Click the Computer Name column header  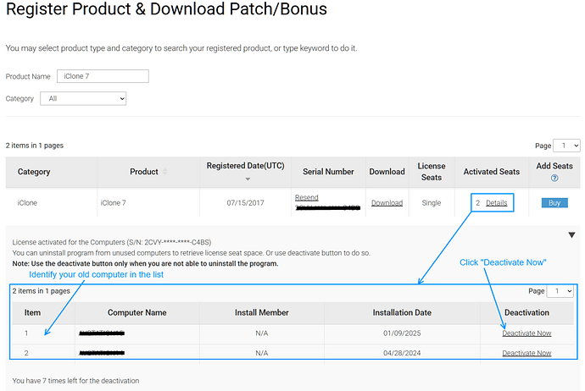pos(136,313)
